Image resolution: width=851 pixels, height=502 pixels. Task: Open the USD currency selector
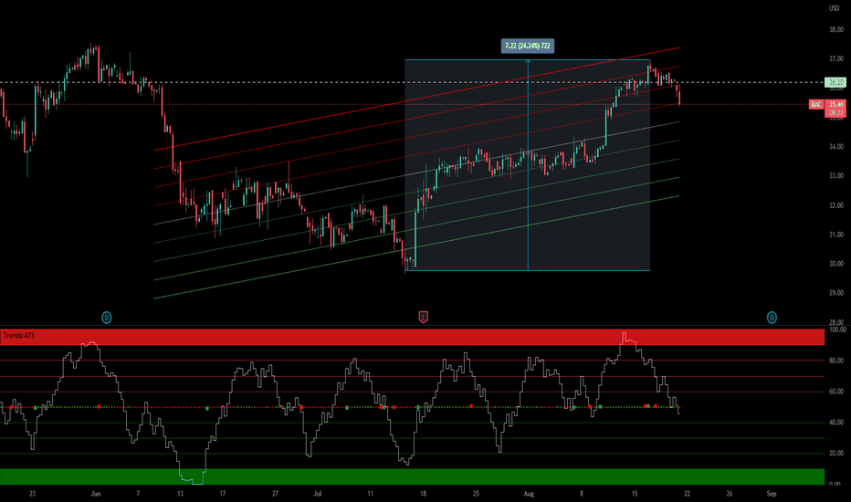click(x=834, y=8)
